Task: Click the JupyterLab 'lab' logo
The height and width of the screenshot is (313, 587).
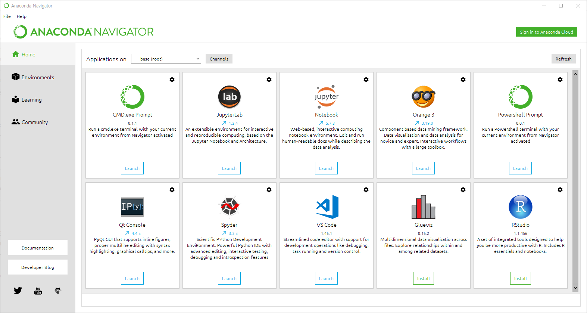Action: (230, 97)
